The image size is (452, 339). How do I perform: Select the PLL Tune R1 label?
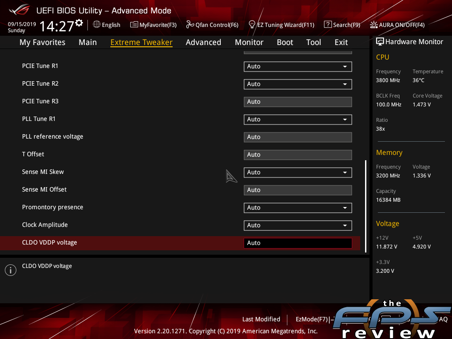[x=39, y=119]
